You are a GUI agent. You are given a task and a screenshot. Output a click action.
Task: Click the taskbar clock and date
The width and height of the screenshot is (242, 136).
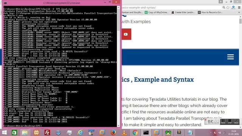coord(234,133)
